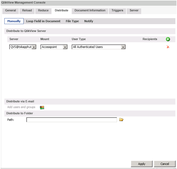Click the Apply button
This screenshot has width=177, height=169.
pyautogui.click(x=142, y=164)
